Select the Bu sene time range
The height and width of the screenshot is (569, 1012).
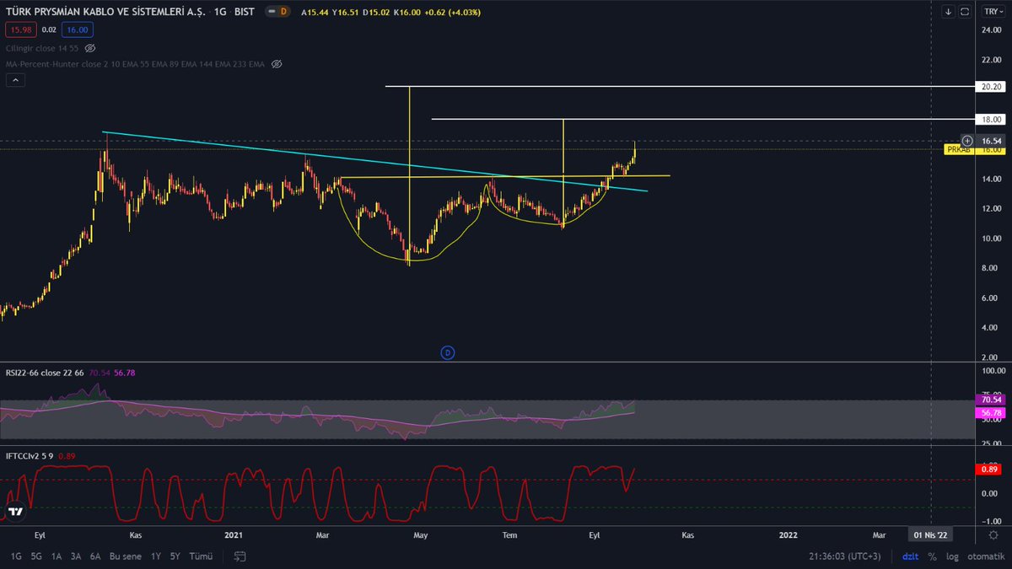coord(125,556)
